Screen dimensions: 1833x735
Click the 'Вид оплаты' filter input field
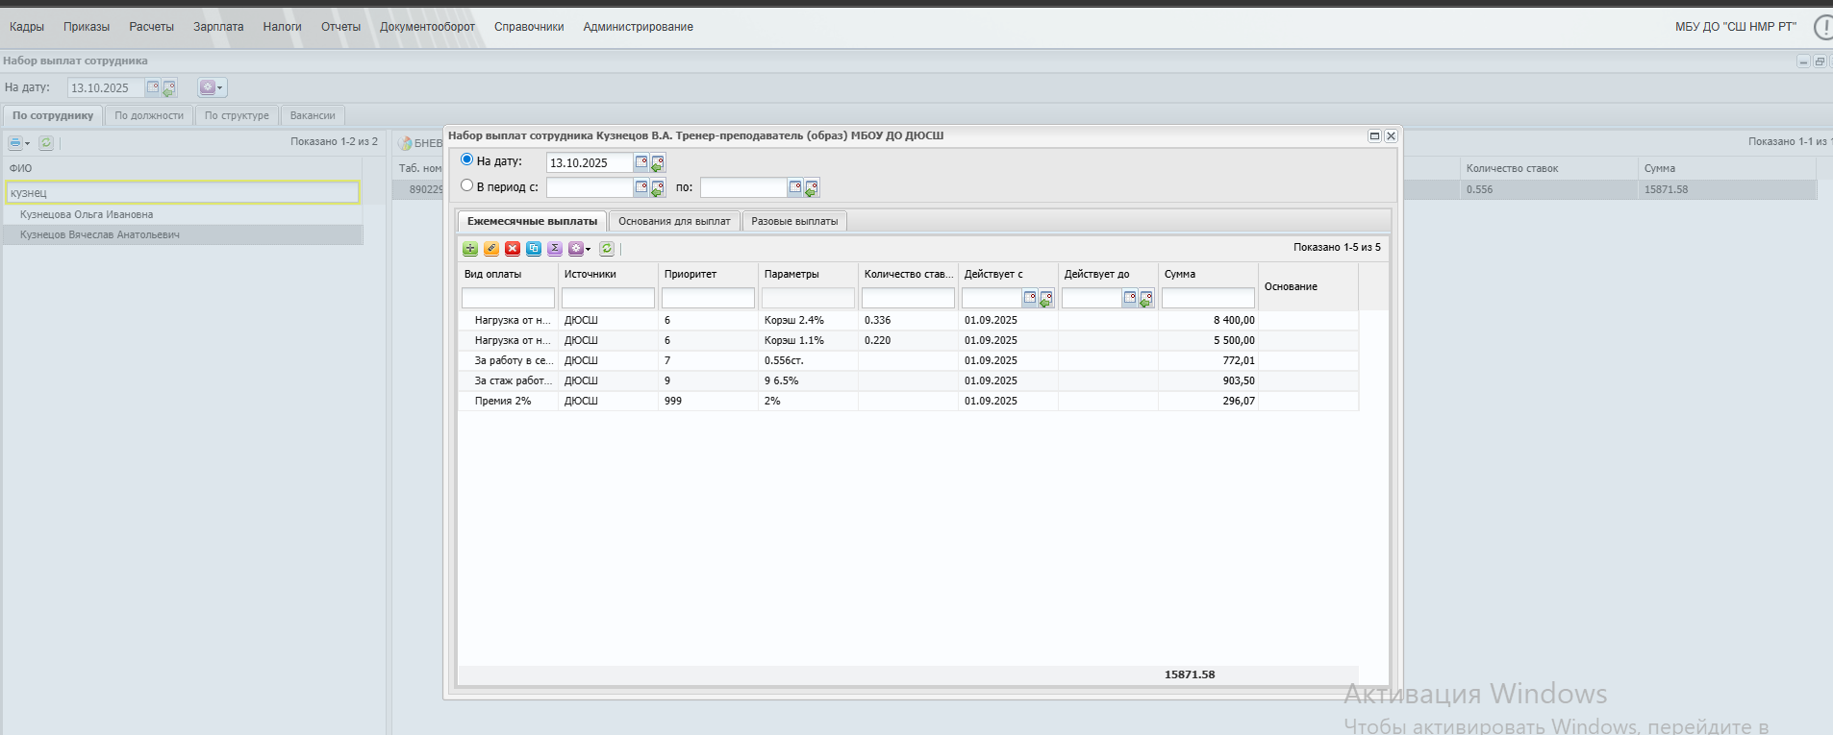click(x=508, y=299)
